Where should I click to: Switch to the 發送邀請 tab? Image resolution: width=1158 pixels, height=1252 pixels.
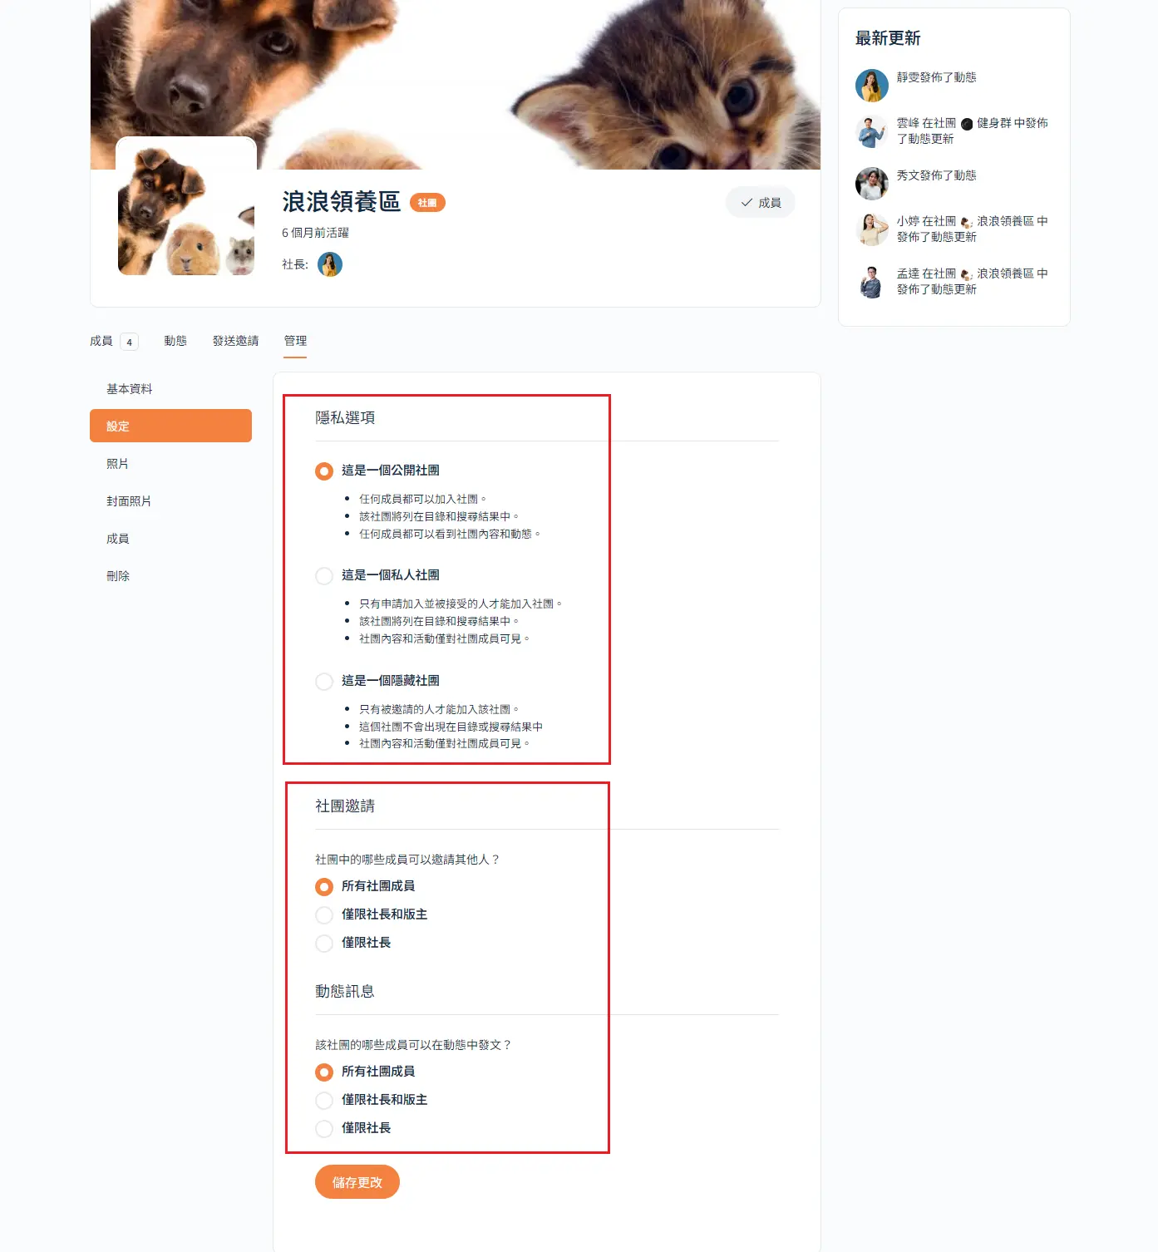tap(235, 341)
